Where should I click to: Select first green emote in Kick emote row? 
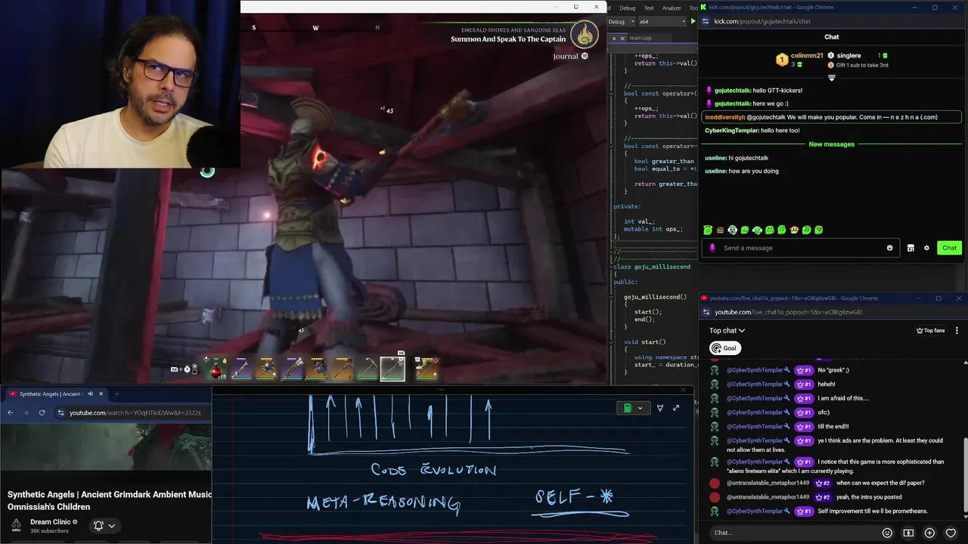[x=708, y=230]
